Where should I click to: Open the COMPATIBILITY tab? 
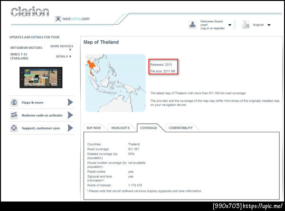pos(180,128)
